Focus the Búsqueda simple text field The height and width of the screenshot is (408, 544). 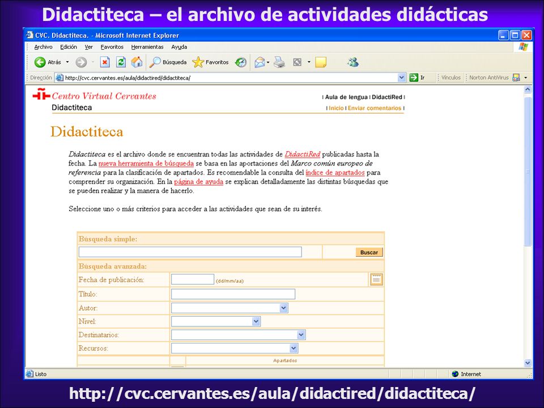[190, 252]
